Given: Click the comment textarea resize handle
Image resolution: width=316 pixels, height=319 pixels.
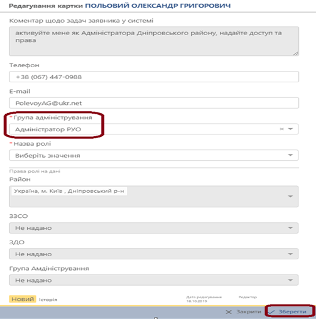Looking at the screenshot, I should (295, 53).
